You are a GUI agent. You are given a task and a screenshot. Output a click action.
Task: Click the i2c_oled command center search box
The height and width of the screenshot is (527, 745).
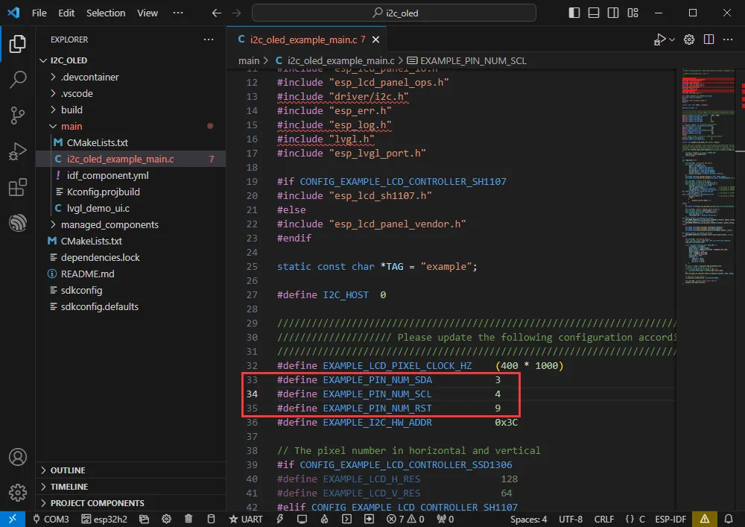click(393, 13)
